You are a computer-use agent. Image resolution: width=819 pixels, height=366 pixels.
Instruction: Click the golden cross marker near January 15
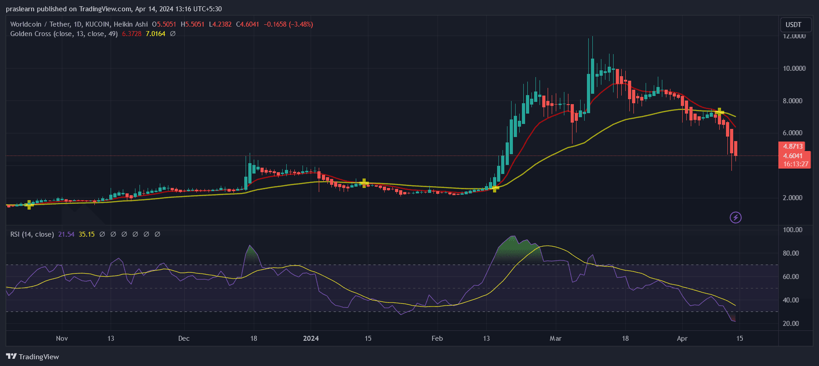364,183
